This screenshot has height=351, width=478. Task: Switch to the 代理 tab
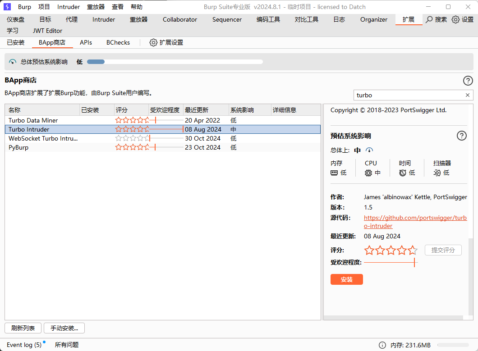point(72,19)
